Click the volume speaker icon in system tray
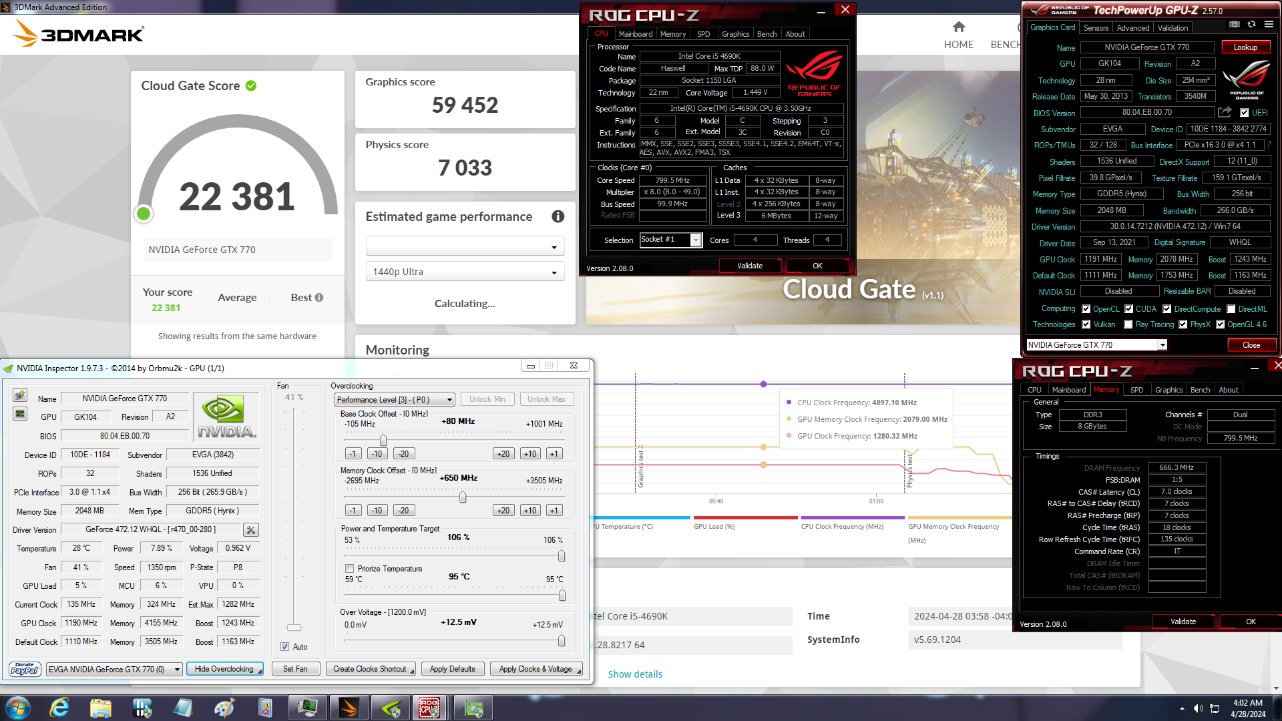This screenshot has height=721, width=1282. tap(1199, 708)
